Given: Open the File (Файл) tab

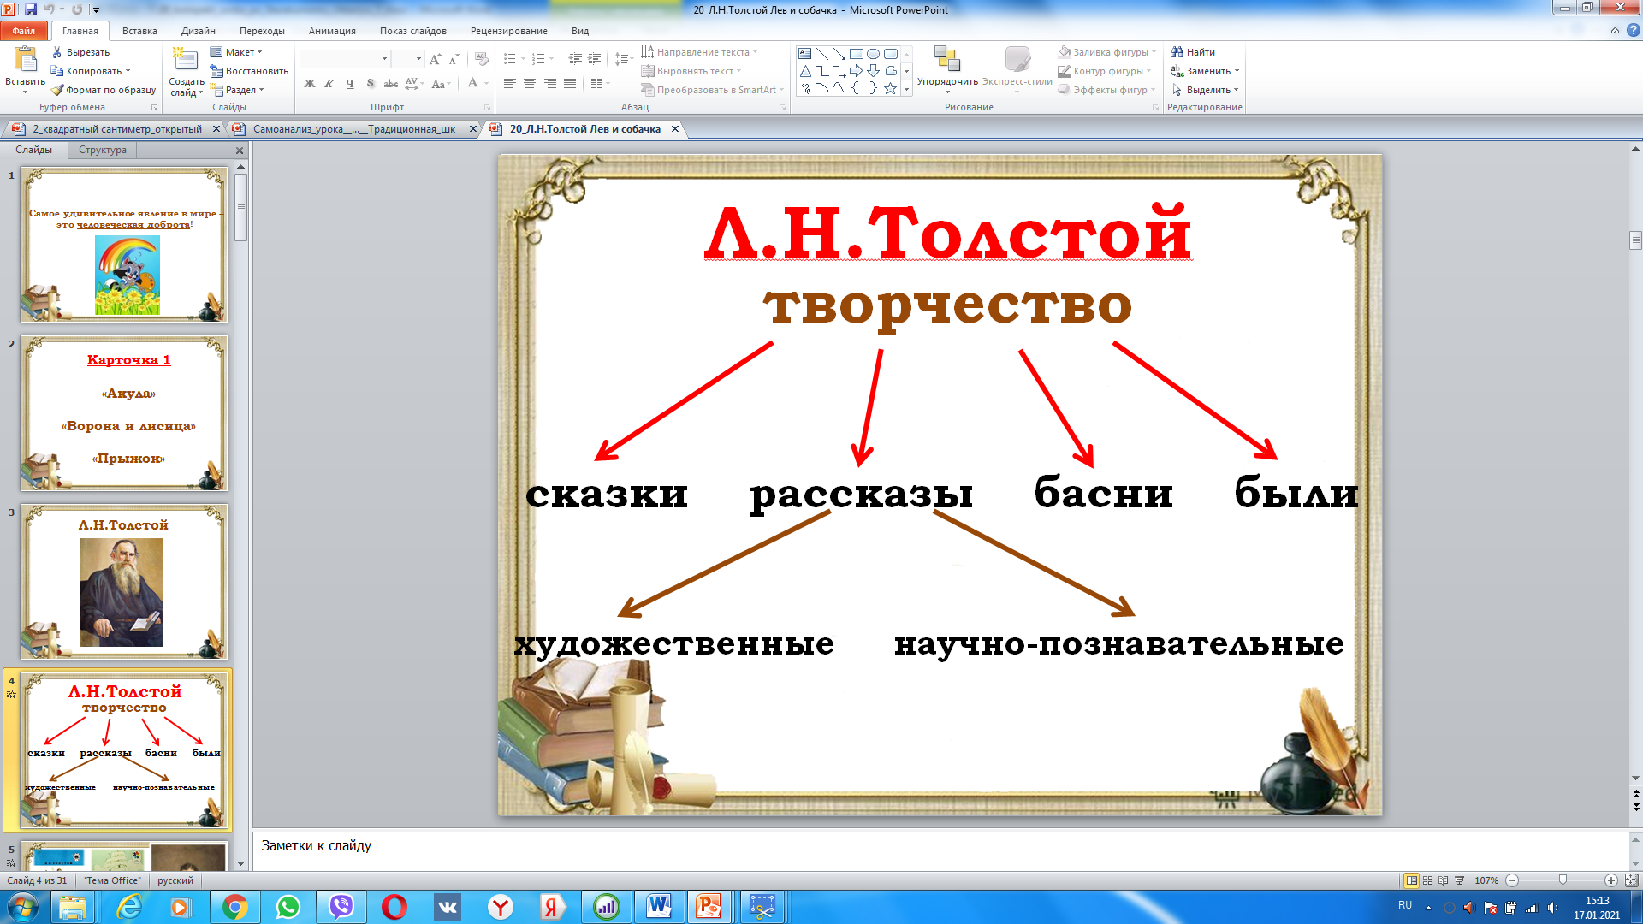Looking at the screenshot, I should click(24, 31).
